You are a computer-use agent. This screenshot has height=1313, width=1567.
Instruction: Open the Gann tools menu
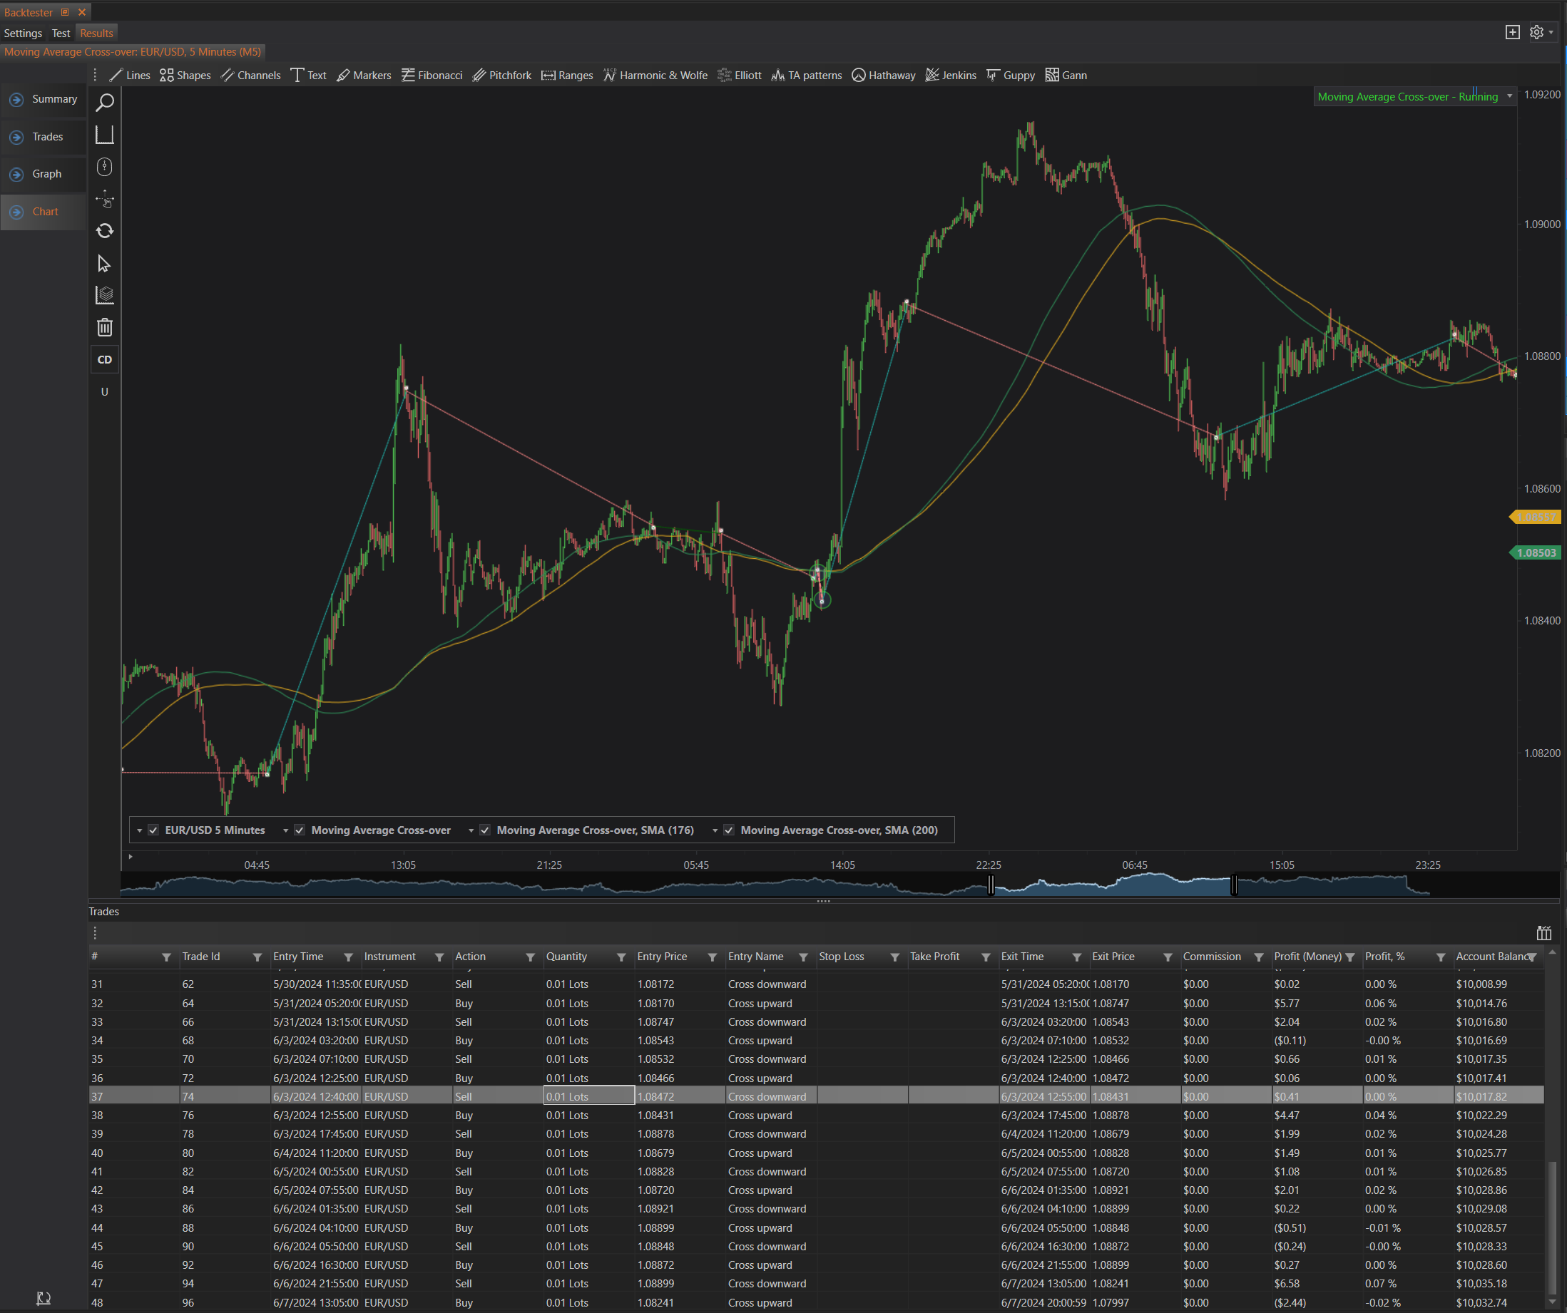point(1066,76)
